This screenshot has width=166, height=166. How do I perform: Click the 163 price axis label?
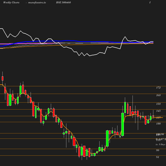click(x=158, y=95)
